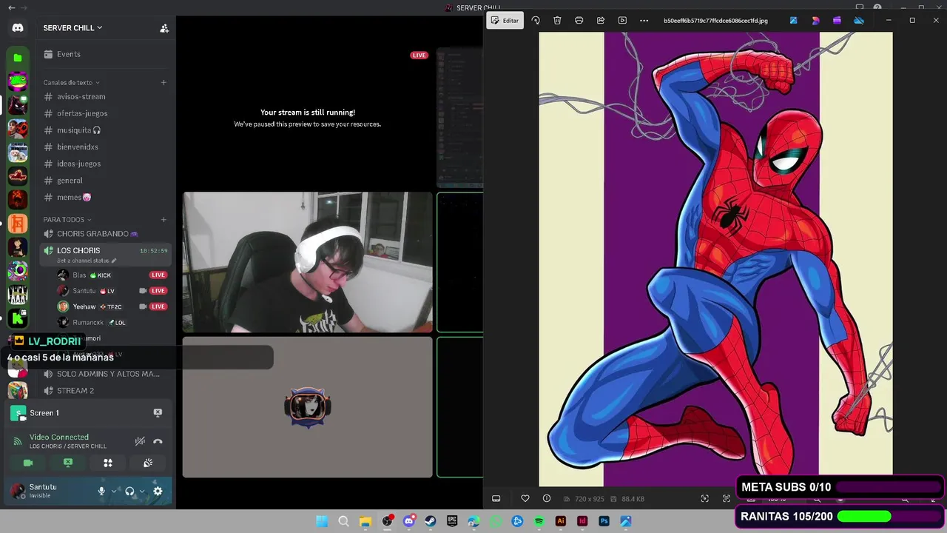
Task: Print the image from Photos toolbar
Action: [579, 21]
